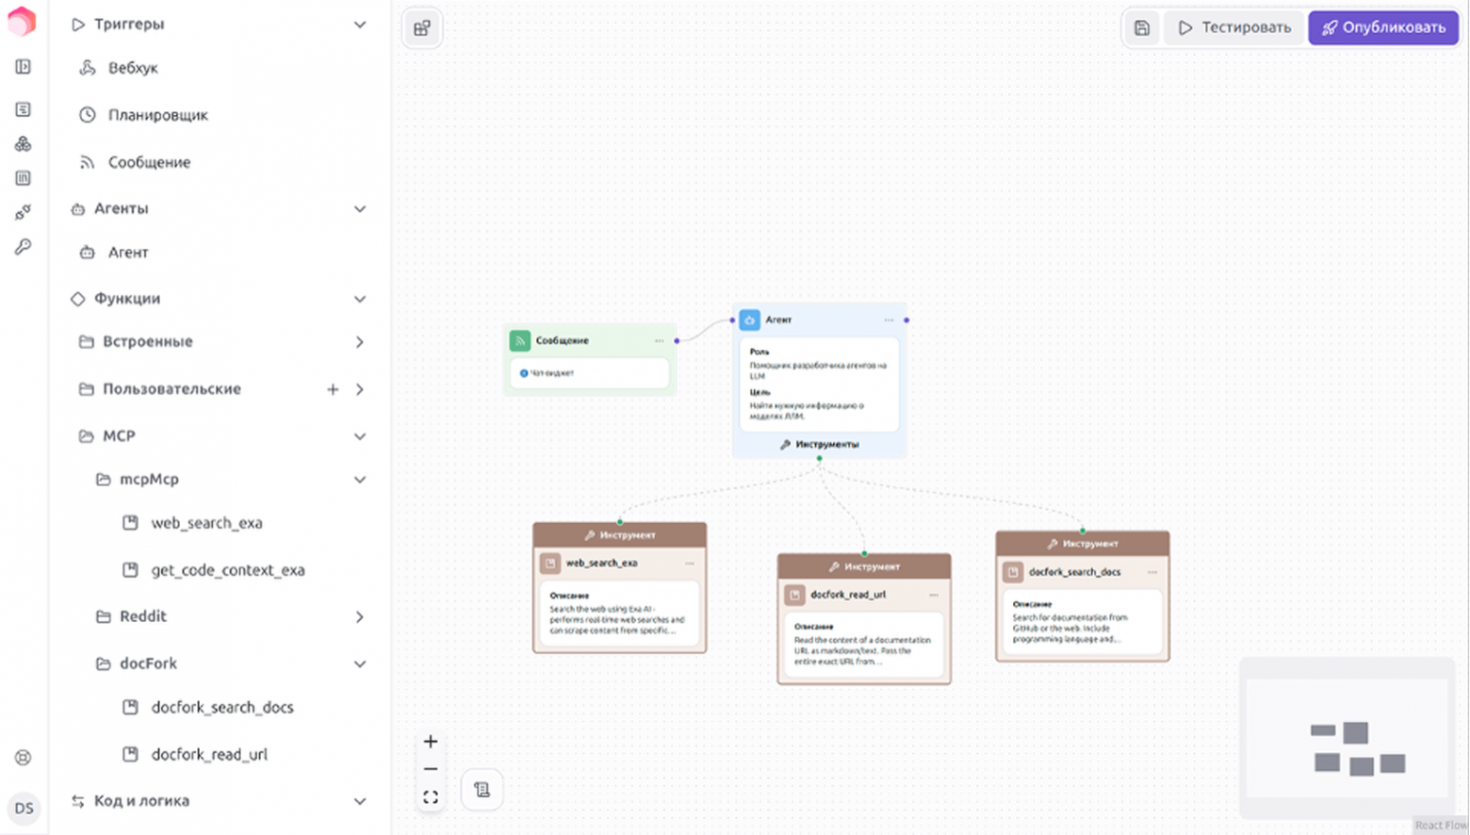Click the pink hexagon app logo

(x=22, y=22)
